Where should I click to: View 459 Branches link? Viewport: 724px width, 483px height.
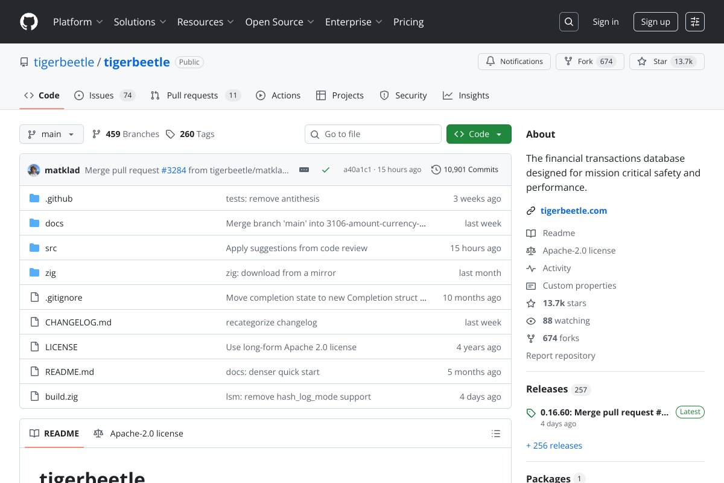[x=126, y=134]
